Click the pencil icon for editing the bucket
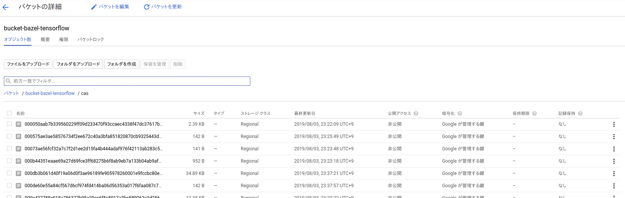Viewport: 625px width, 198px height. (94, 7)
